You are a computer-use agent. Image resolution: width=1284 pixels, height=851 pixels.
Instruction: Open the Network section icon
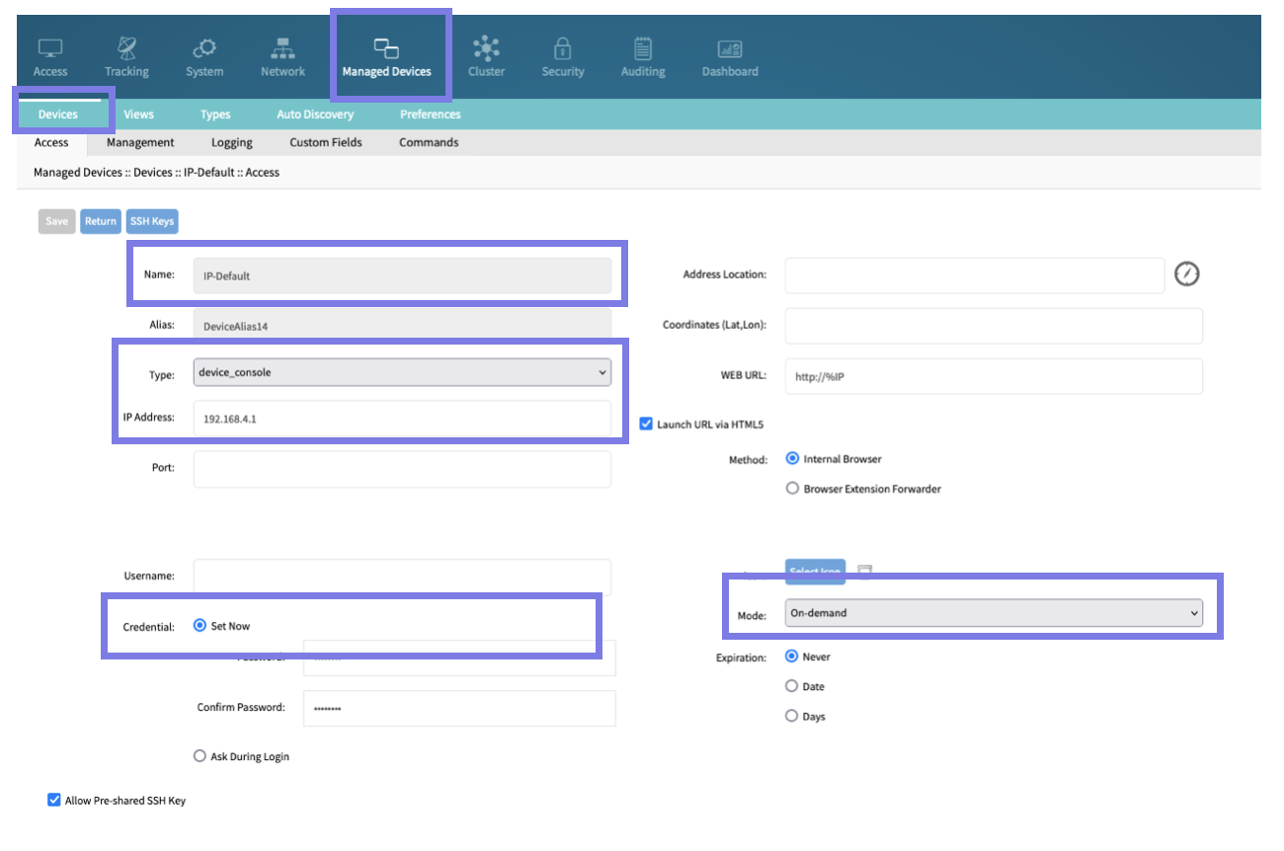283,58
